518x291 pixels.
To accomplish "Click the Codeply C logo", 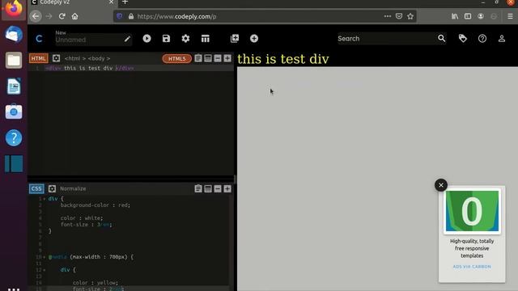I will (39, 39).
